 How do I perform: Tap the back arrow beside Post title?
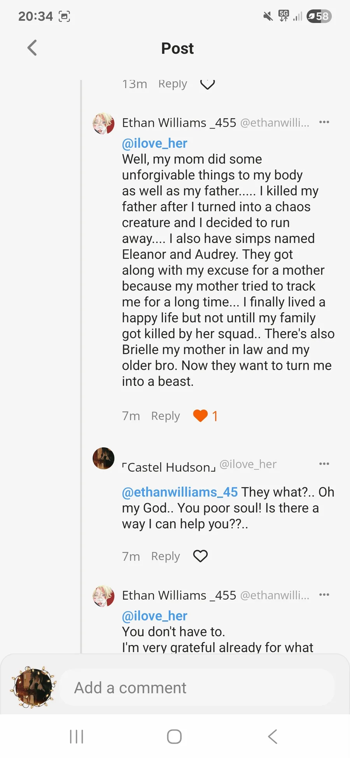click(32, 48)
